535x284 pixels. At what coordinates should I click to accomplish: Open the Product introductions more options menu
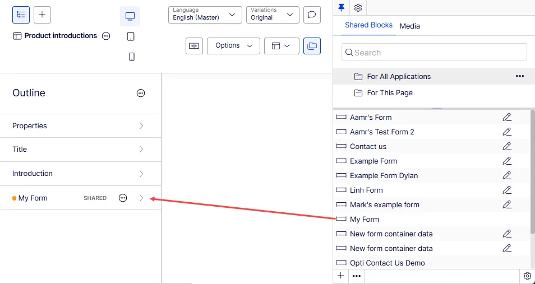point(106,36)
